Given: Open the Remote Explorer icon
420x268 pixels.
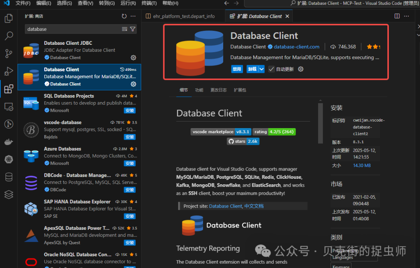Looking at the screenshot, I should point(9,106).
